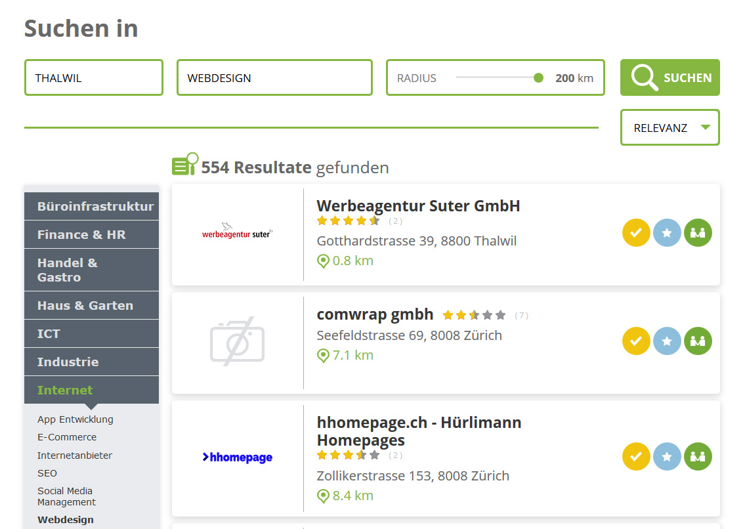Click the location pin icon next to 8.4 km
This screenshot has height=529, width=745.
pos(323,496)
